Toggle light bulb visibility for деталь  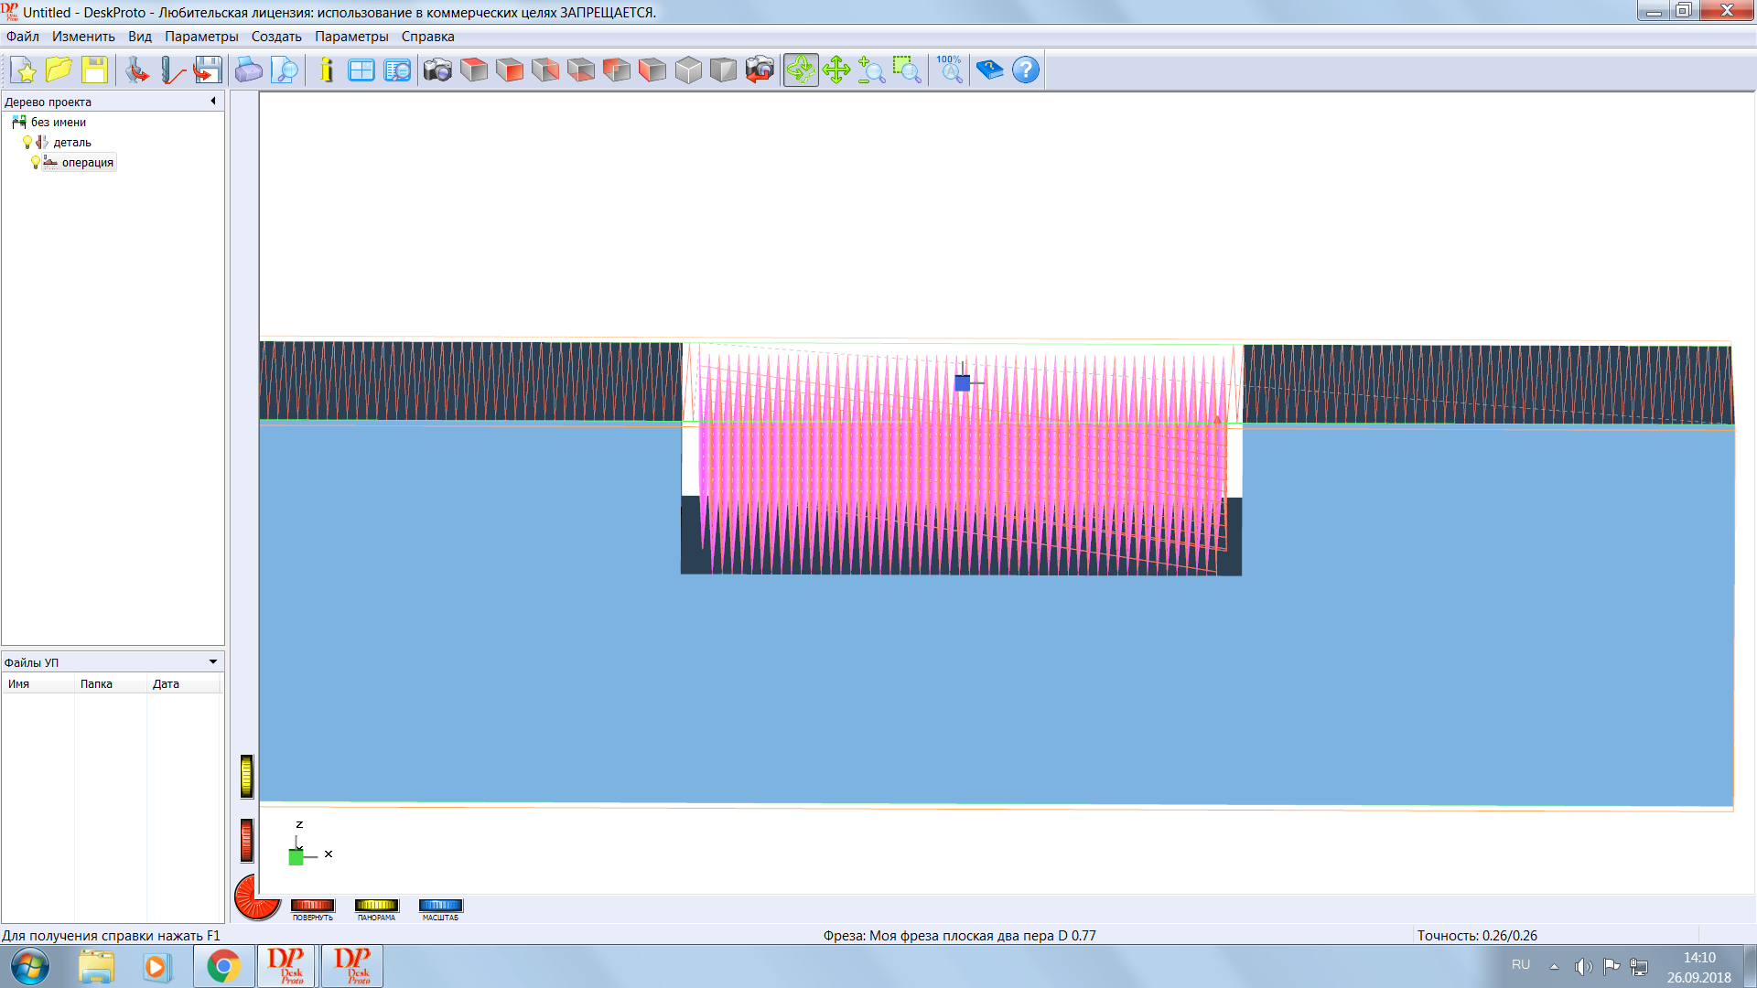point(27,143)
